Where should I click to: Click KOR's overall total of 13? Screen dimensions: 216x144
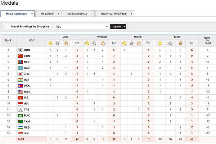pos(192,50)
